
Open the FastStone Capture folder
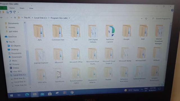[110, 34]
